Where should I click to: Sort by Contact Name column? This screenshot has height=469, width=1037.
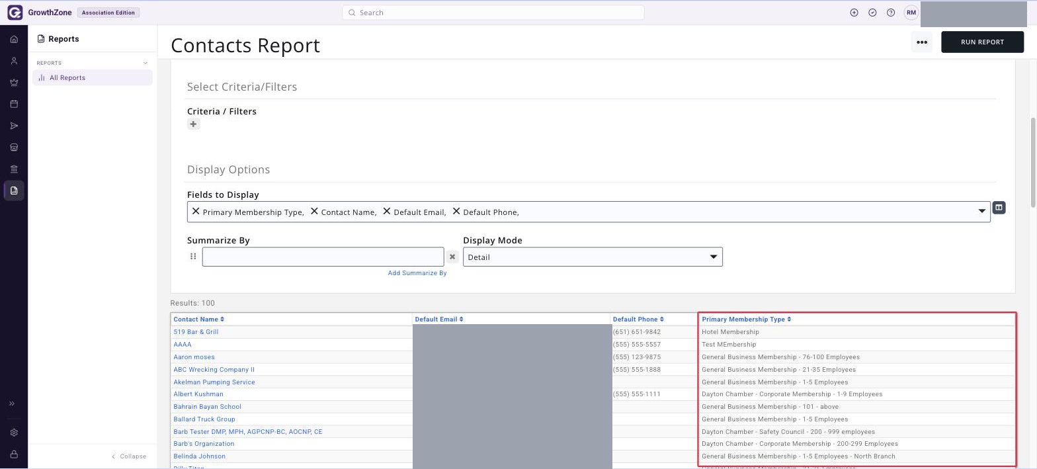point(198,320)
